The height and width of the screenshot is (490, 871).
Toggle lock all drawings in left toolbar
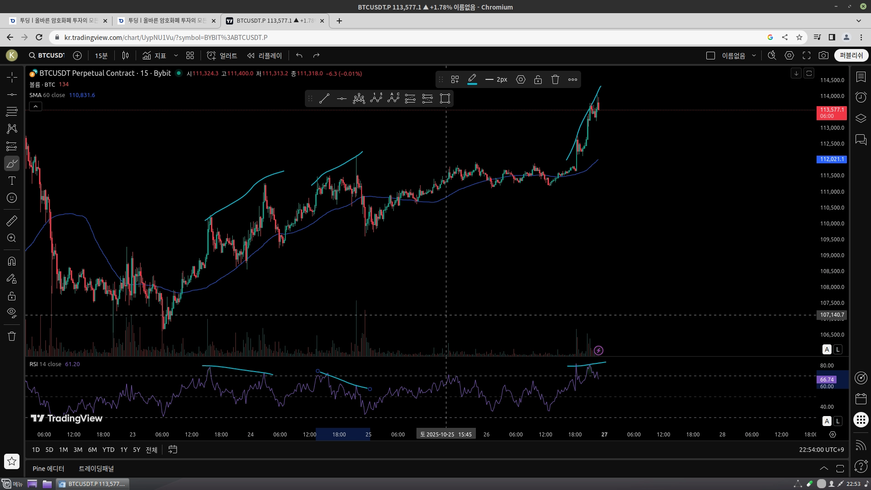(12, 296)
